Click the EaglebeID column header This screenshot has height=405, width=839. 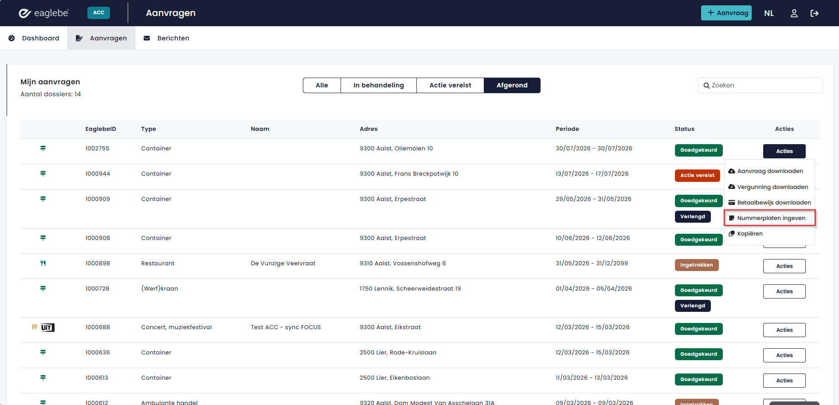pyautogui.click(x=101, y=129)
